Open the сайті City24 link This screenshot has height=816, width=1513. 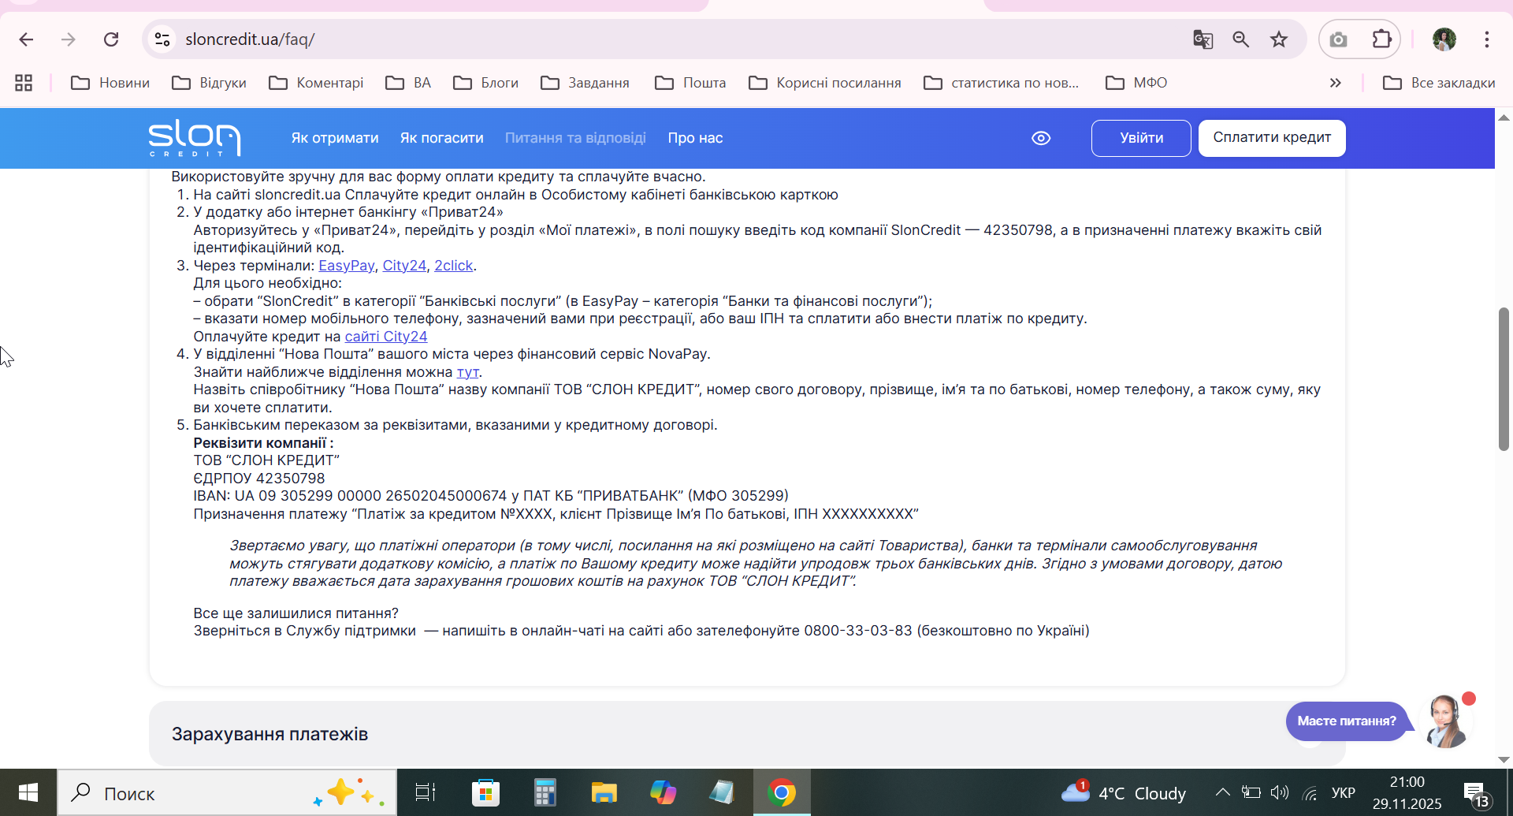(x=386, y=337)
